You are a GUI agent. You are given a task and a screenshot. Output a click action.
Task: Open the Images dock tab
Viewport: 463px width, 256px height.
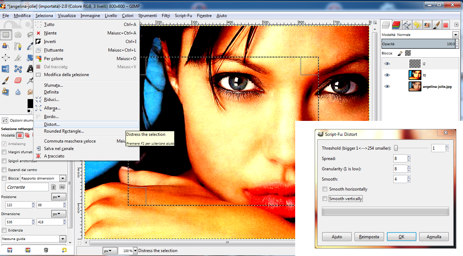click(x=427, y=25)
